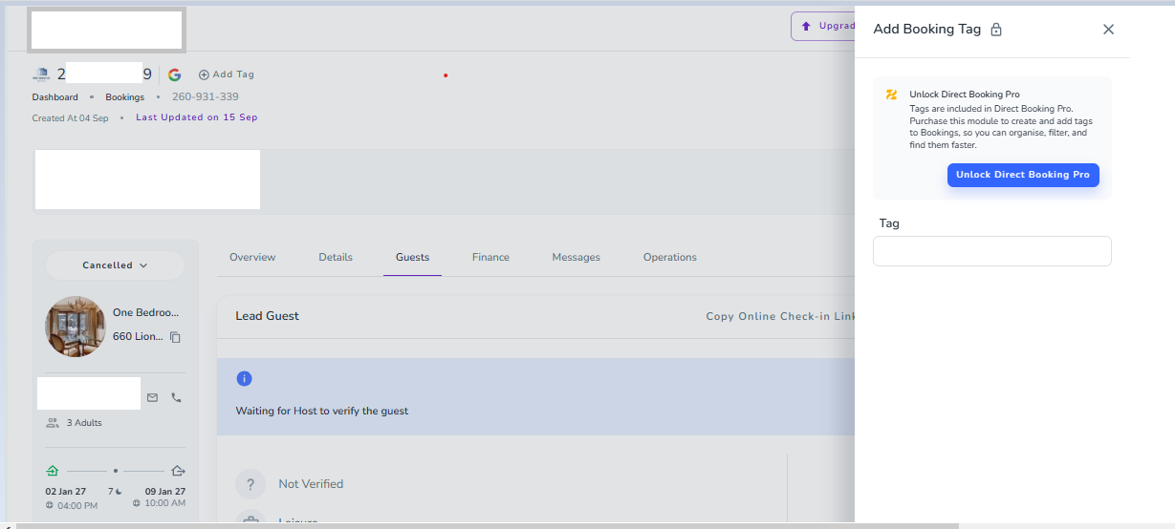Image resolution: width=1175 pixels, height=529 pixels.
Task: Click the lock icon beside Add Booking Tag
Action: (x=996, y=30)
